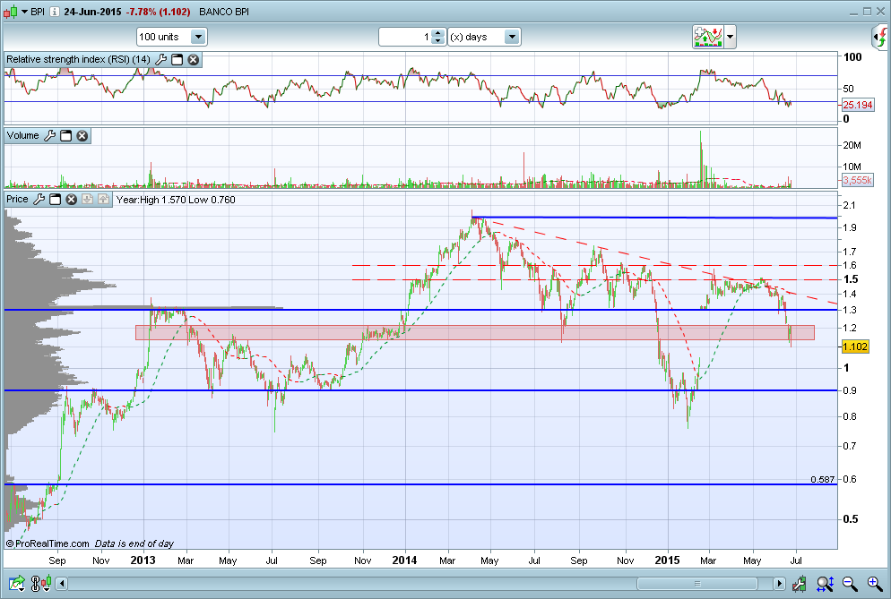Expand the BPI ticker selector arrow
The image size is (891, 599).
(x=24, y=12)
